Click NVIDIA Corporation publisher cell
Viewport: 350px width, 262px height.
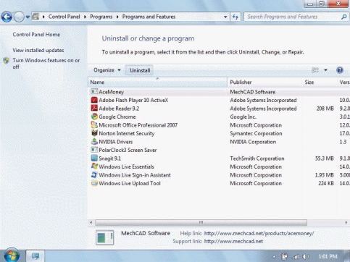253,142
